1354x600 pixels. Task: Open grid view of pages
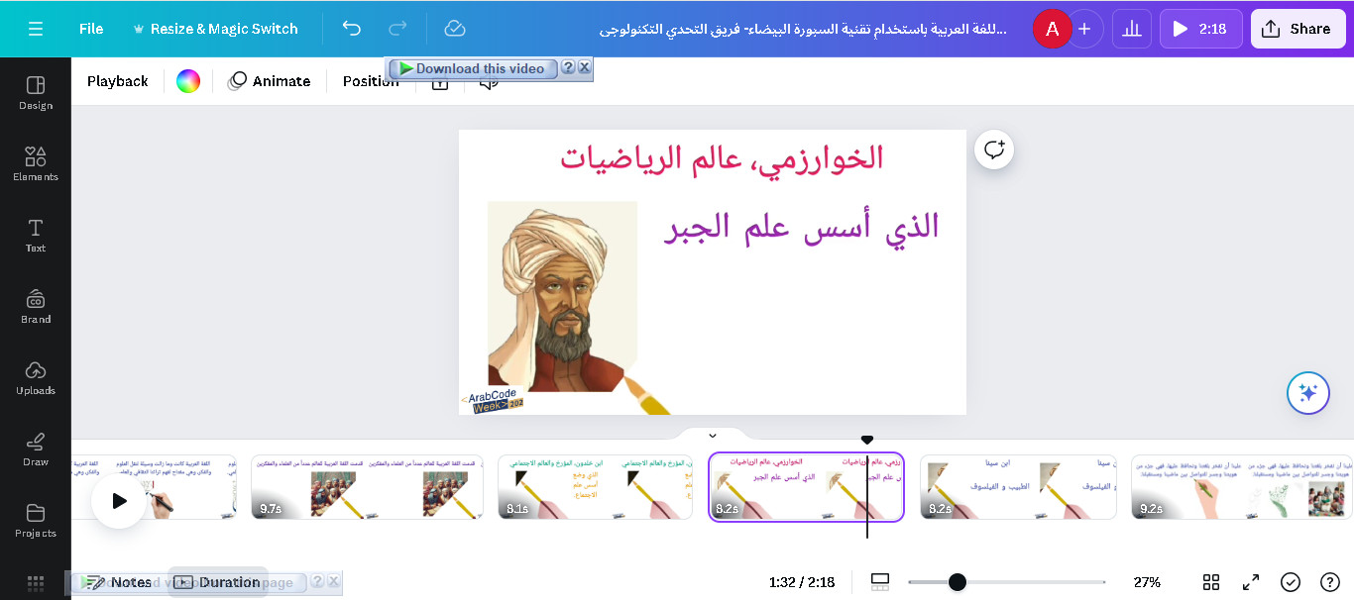coord(1211,582)
